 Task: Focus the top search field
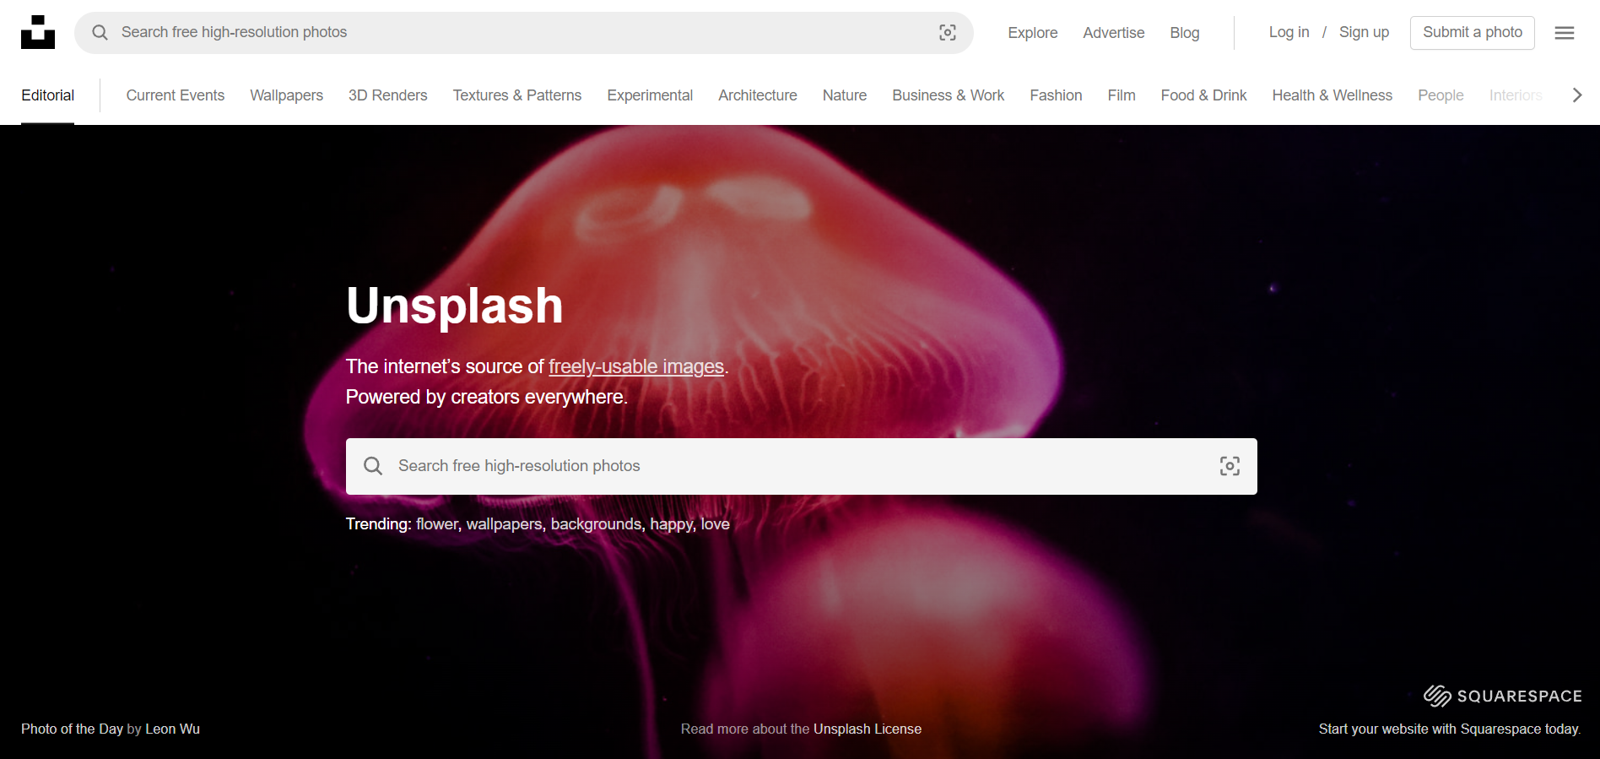523,33
